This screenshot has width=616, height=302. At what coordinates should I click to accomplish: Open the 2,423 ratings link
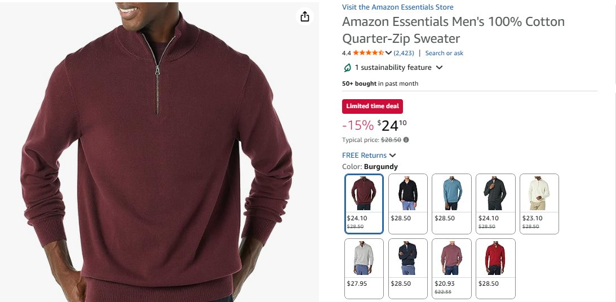tap(404, 53)
